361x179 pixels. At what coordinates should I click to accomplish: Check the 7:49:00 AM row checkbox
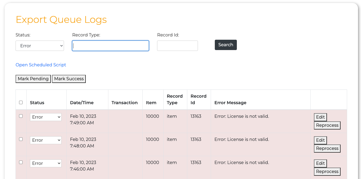[x=21, y=116]
